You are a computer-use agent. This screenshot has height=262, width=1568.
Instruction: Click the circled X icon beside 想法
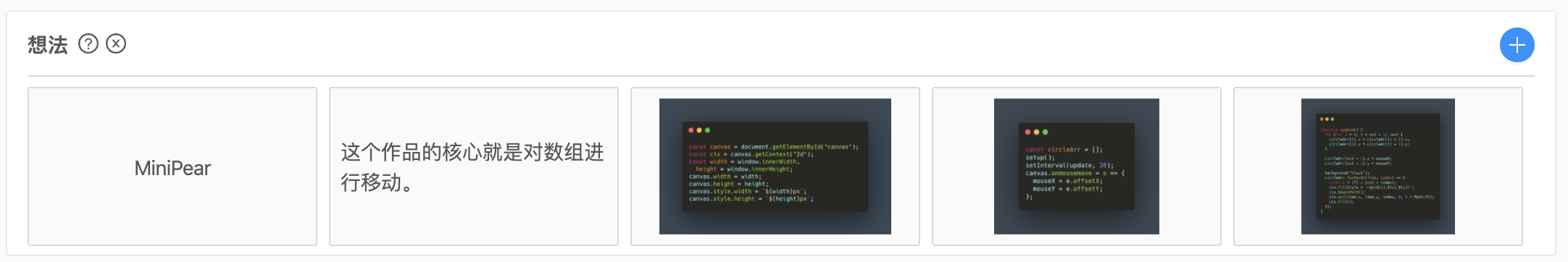pos(116,44)
